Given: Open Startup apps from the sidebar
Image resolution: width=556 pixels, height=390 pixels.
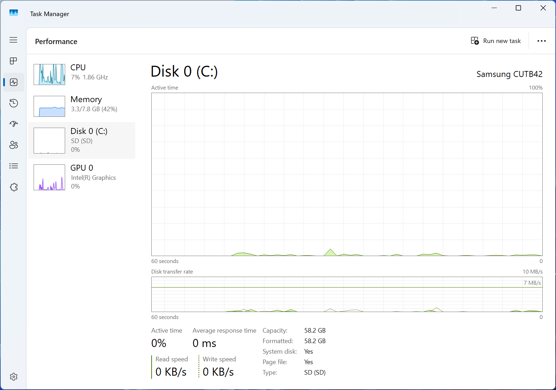Looking at the screenshot, I should click(14, 124).
